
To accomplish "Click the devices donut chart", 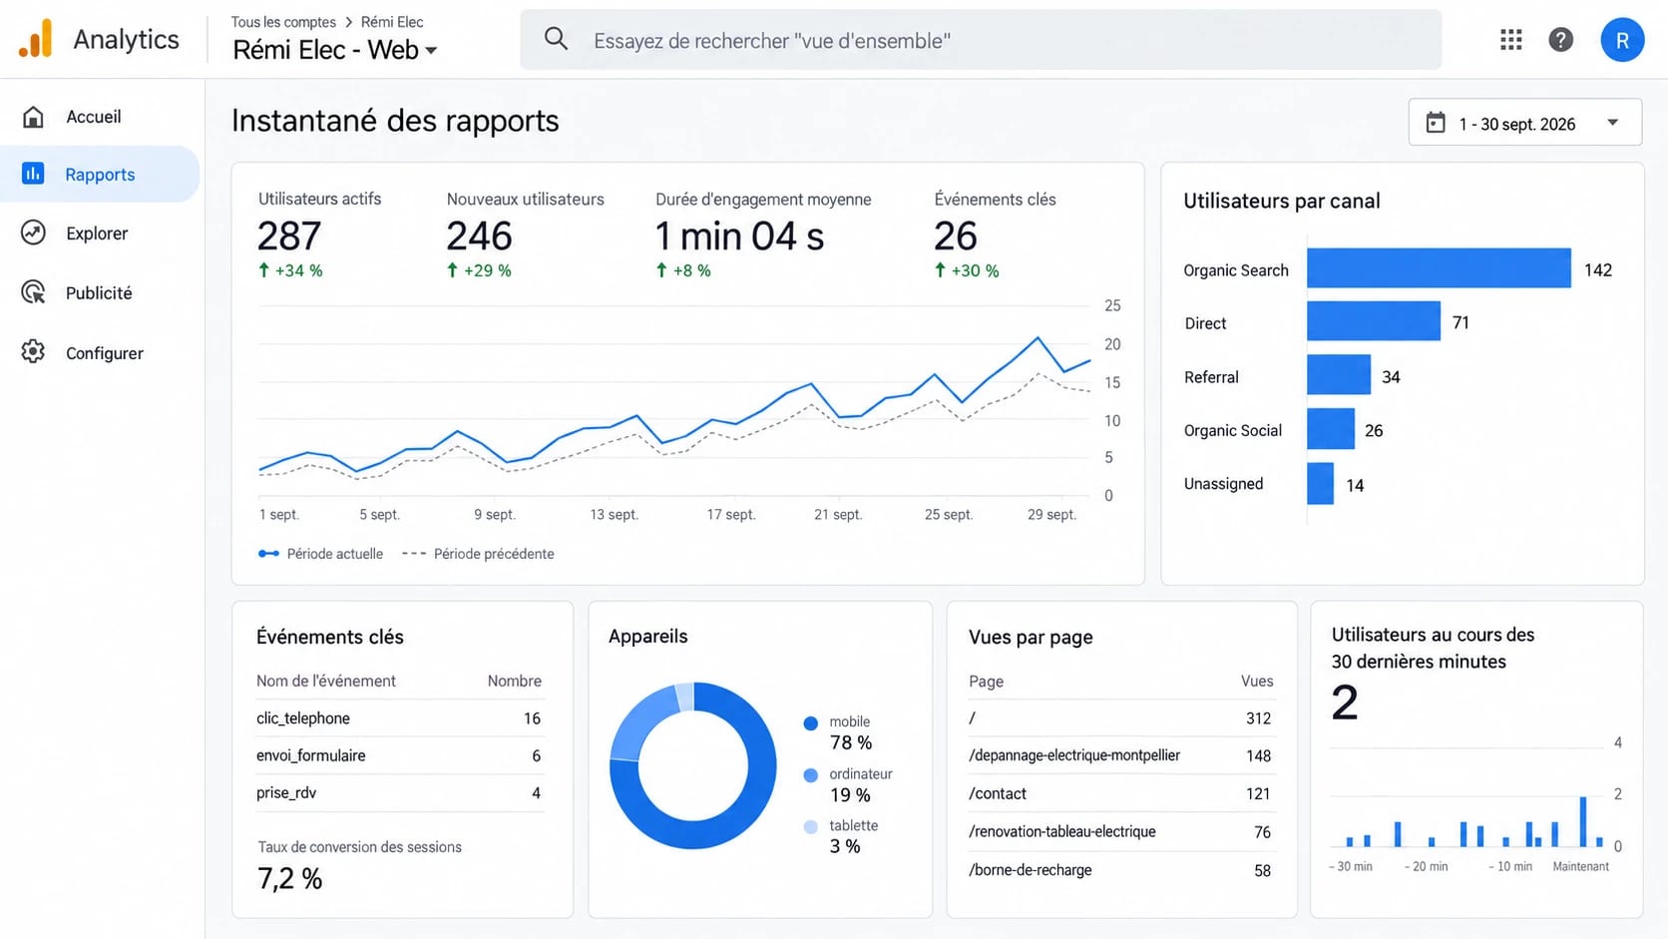I will 692,765.
